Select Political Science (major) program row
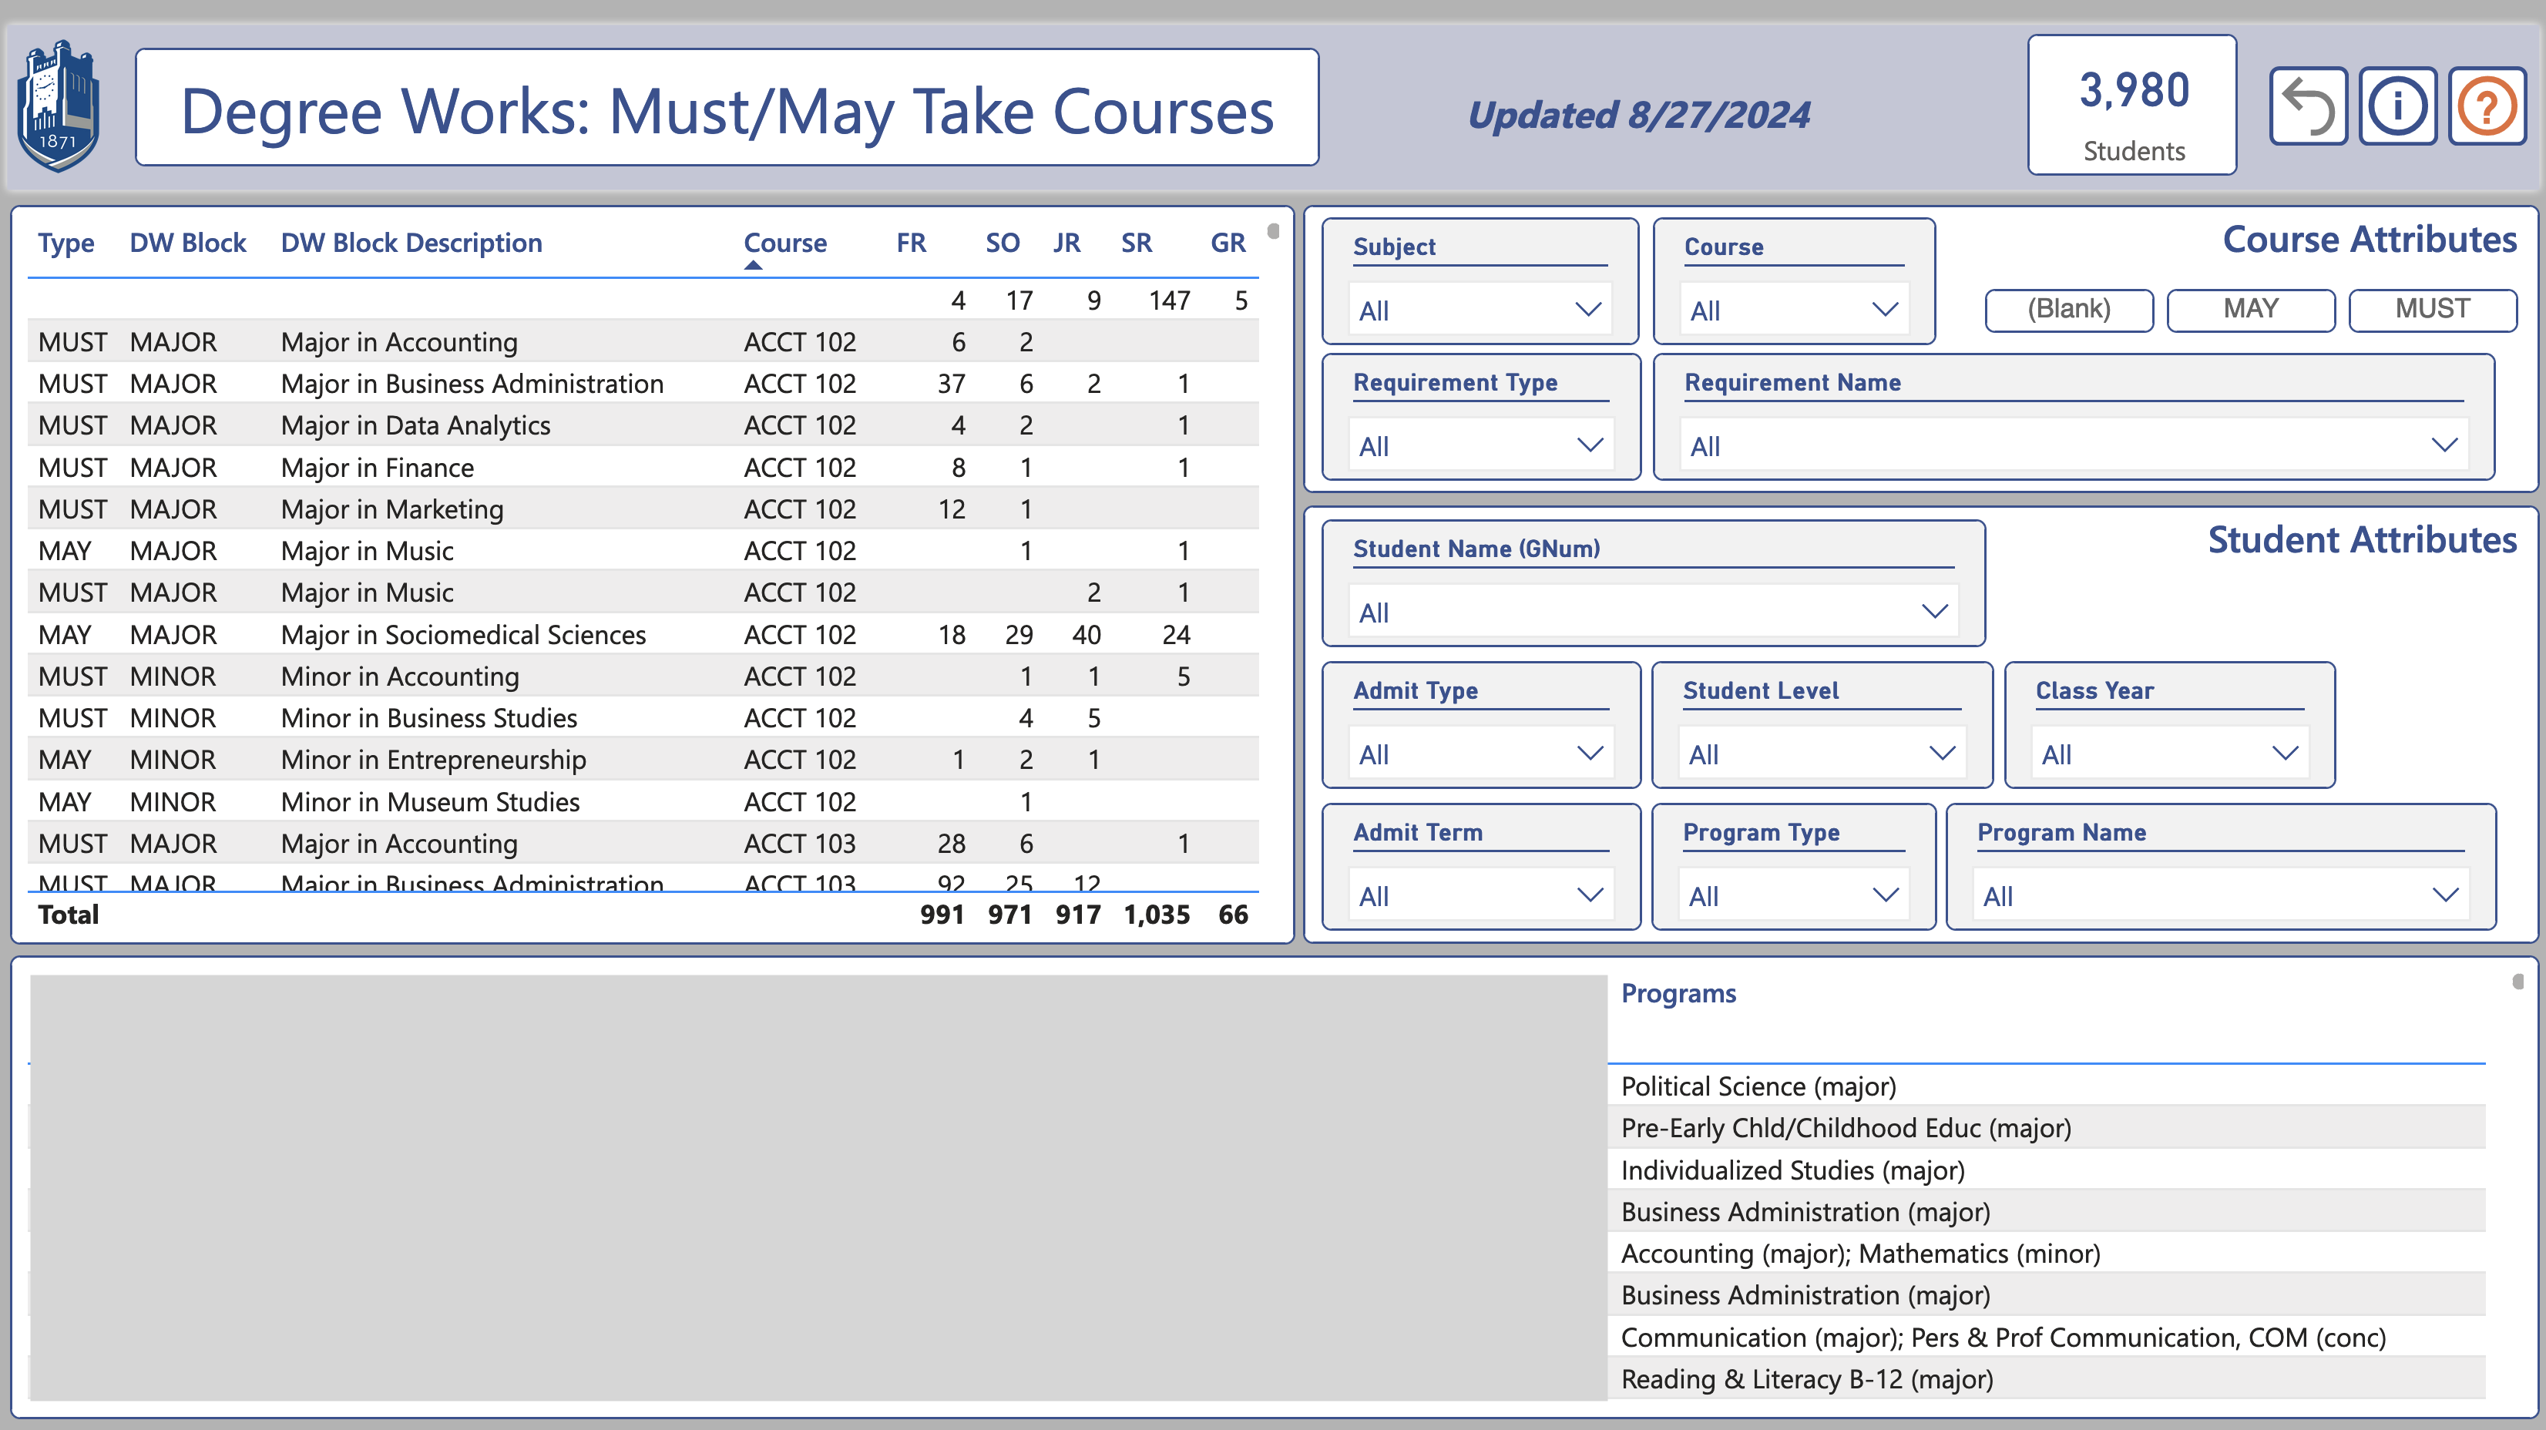The image size is (2546, 1430). [x=1758, y=1086]
